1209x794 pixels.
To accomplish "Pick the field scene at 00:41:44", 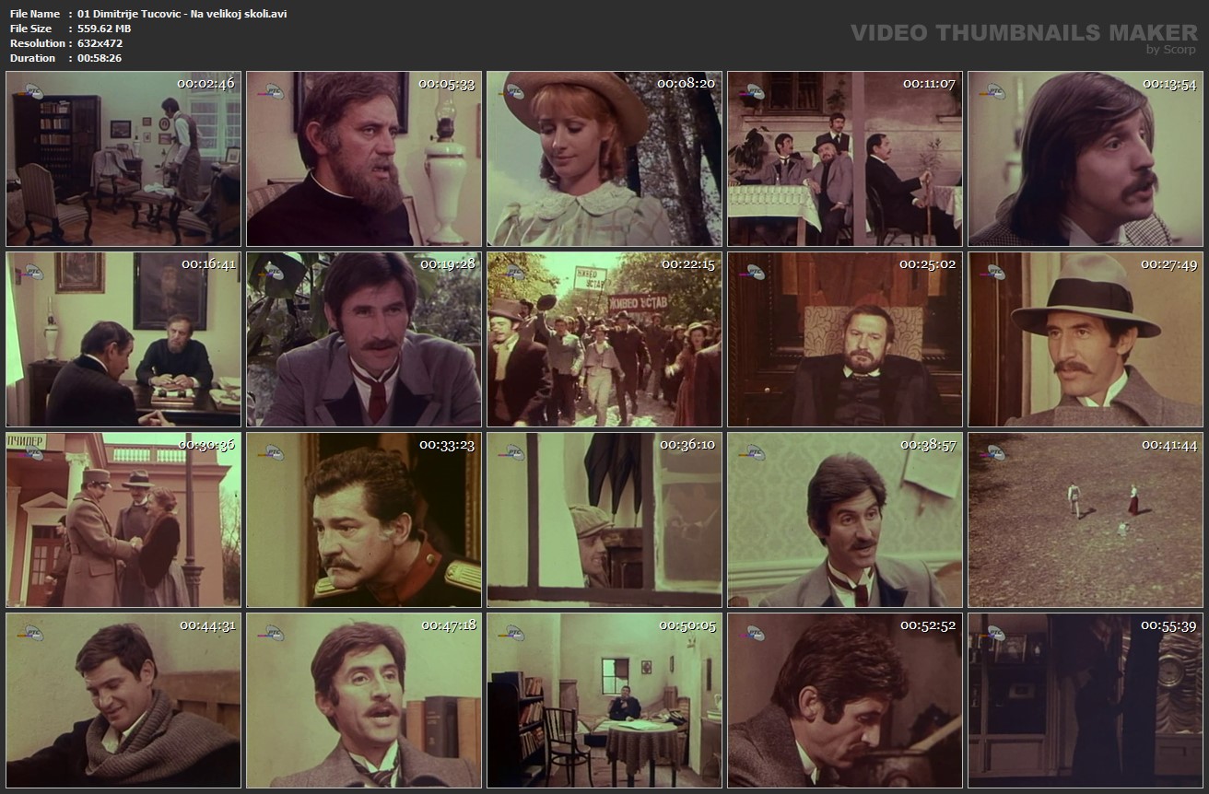I will 1086,520.
